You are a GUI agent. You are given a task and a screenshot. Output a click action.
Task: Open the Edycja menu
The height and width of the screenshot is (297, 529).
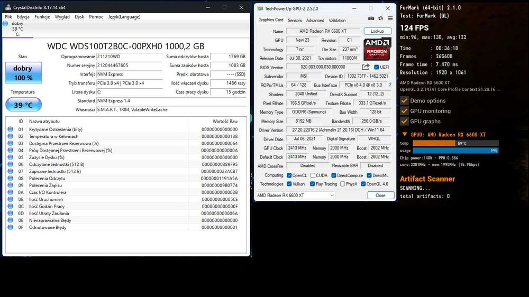(23, 16)
